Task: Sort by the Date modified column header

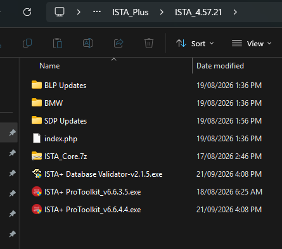Action: point(220,66)
